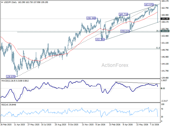Click the 22 May 2026 date label
The height and width of the screenshot is (127, 170).
142,125
